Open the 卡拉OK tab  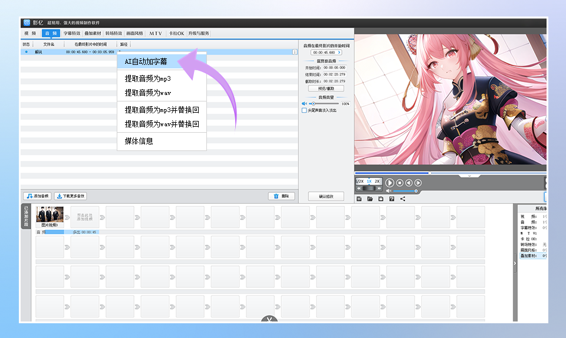176,33
